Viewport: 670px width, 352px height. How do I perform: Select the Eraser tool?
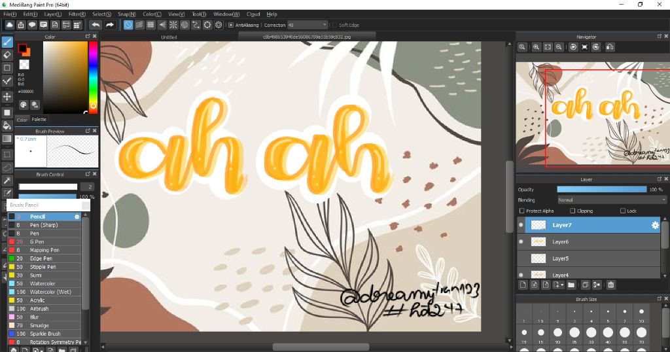[x=7, y=55]
